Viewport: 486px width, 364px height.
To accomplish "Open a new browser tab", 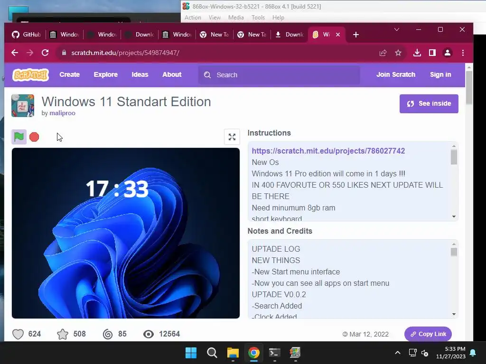I will pos(356,35).
